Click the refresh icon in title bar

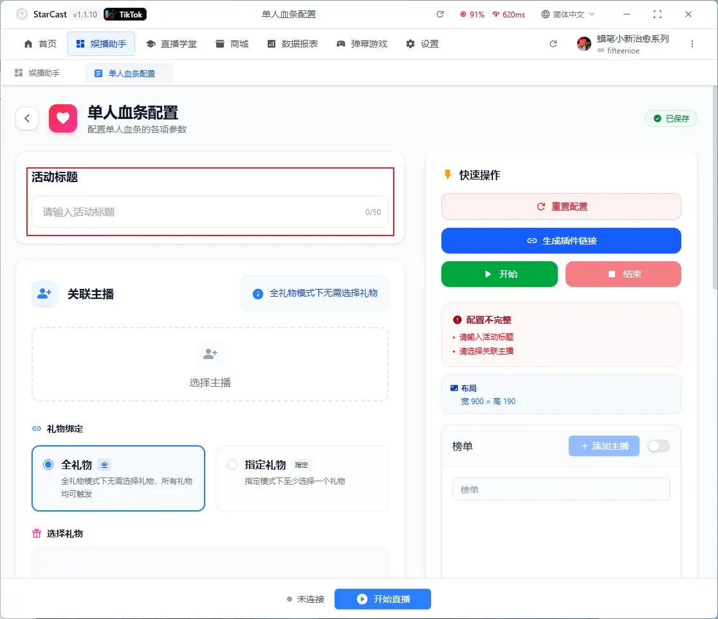pos(440,14)
